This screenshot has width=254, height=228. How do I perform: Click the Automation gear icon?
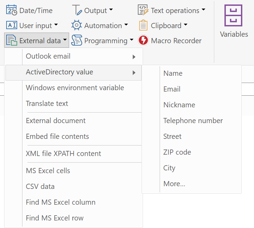pyautogui.click(x=77, y=25)
